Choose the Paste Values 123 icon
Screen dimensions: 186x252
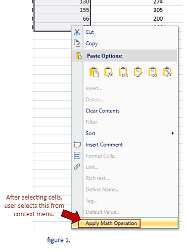pos(123,72)
